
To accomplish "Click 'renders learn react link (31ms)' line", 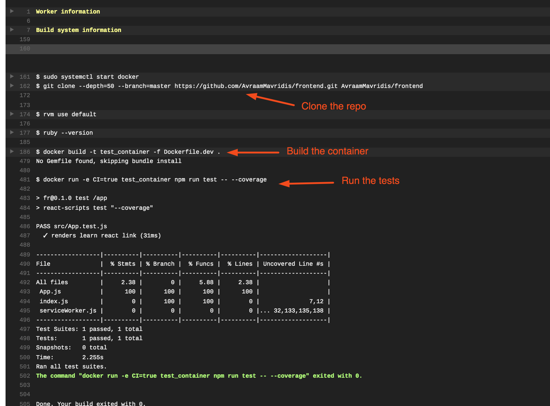I will click(x=102, y=236).
